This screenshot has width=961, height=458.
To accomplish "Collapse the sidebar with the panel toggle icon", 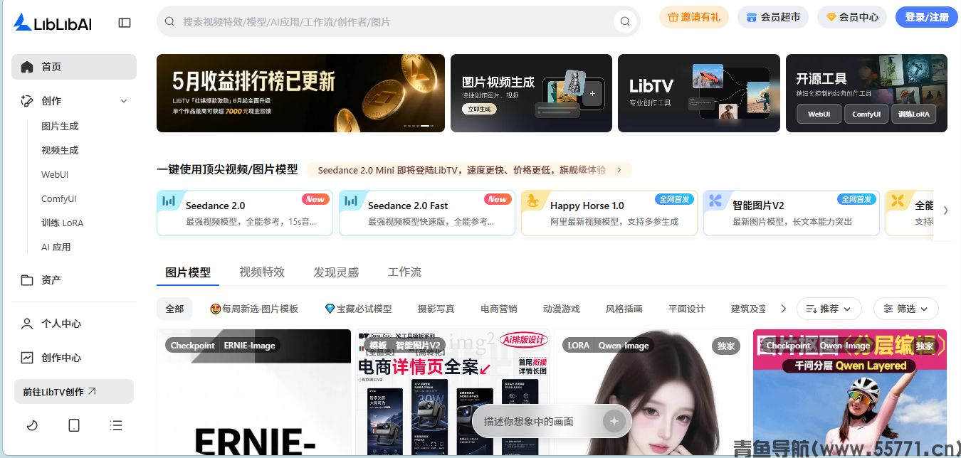I will coord(125,23).
